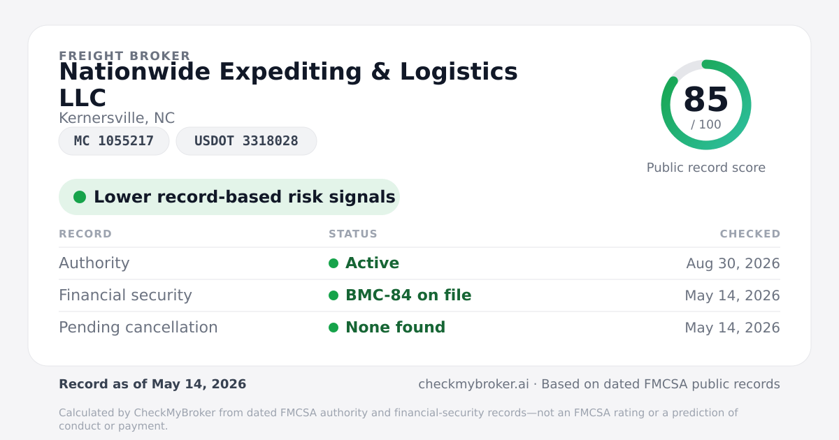Click the circular score ring gauge
The width and height of the screenshot is (839, 440).
[706, 105]
